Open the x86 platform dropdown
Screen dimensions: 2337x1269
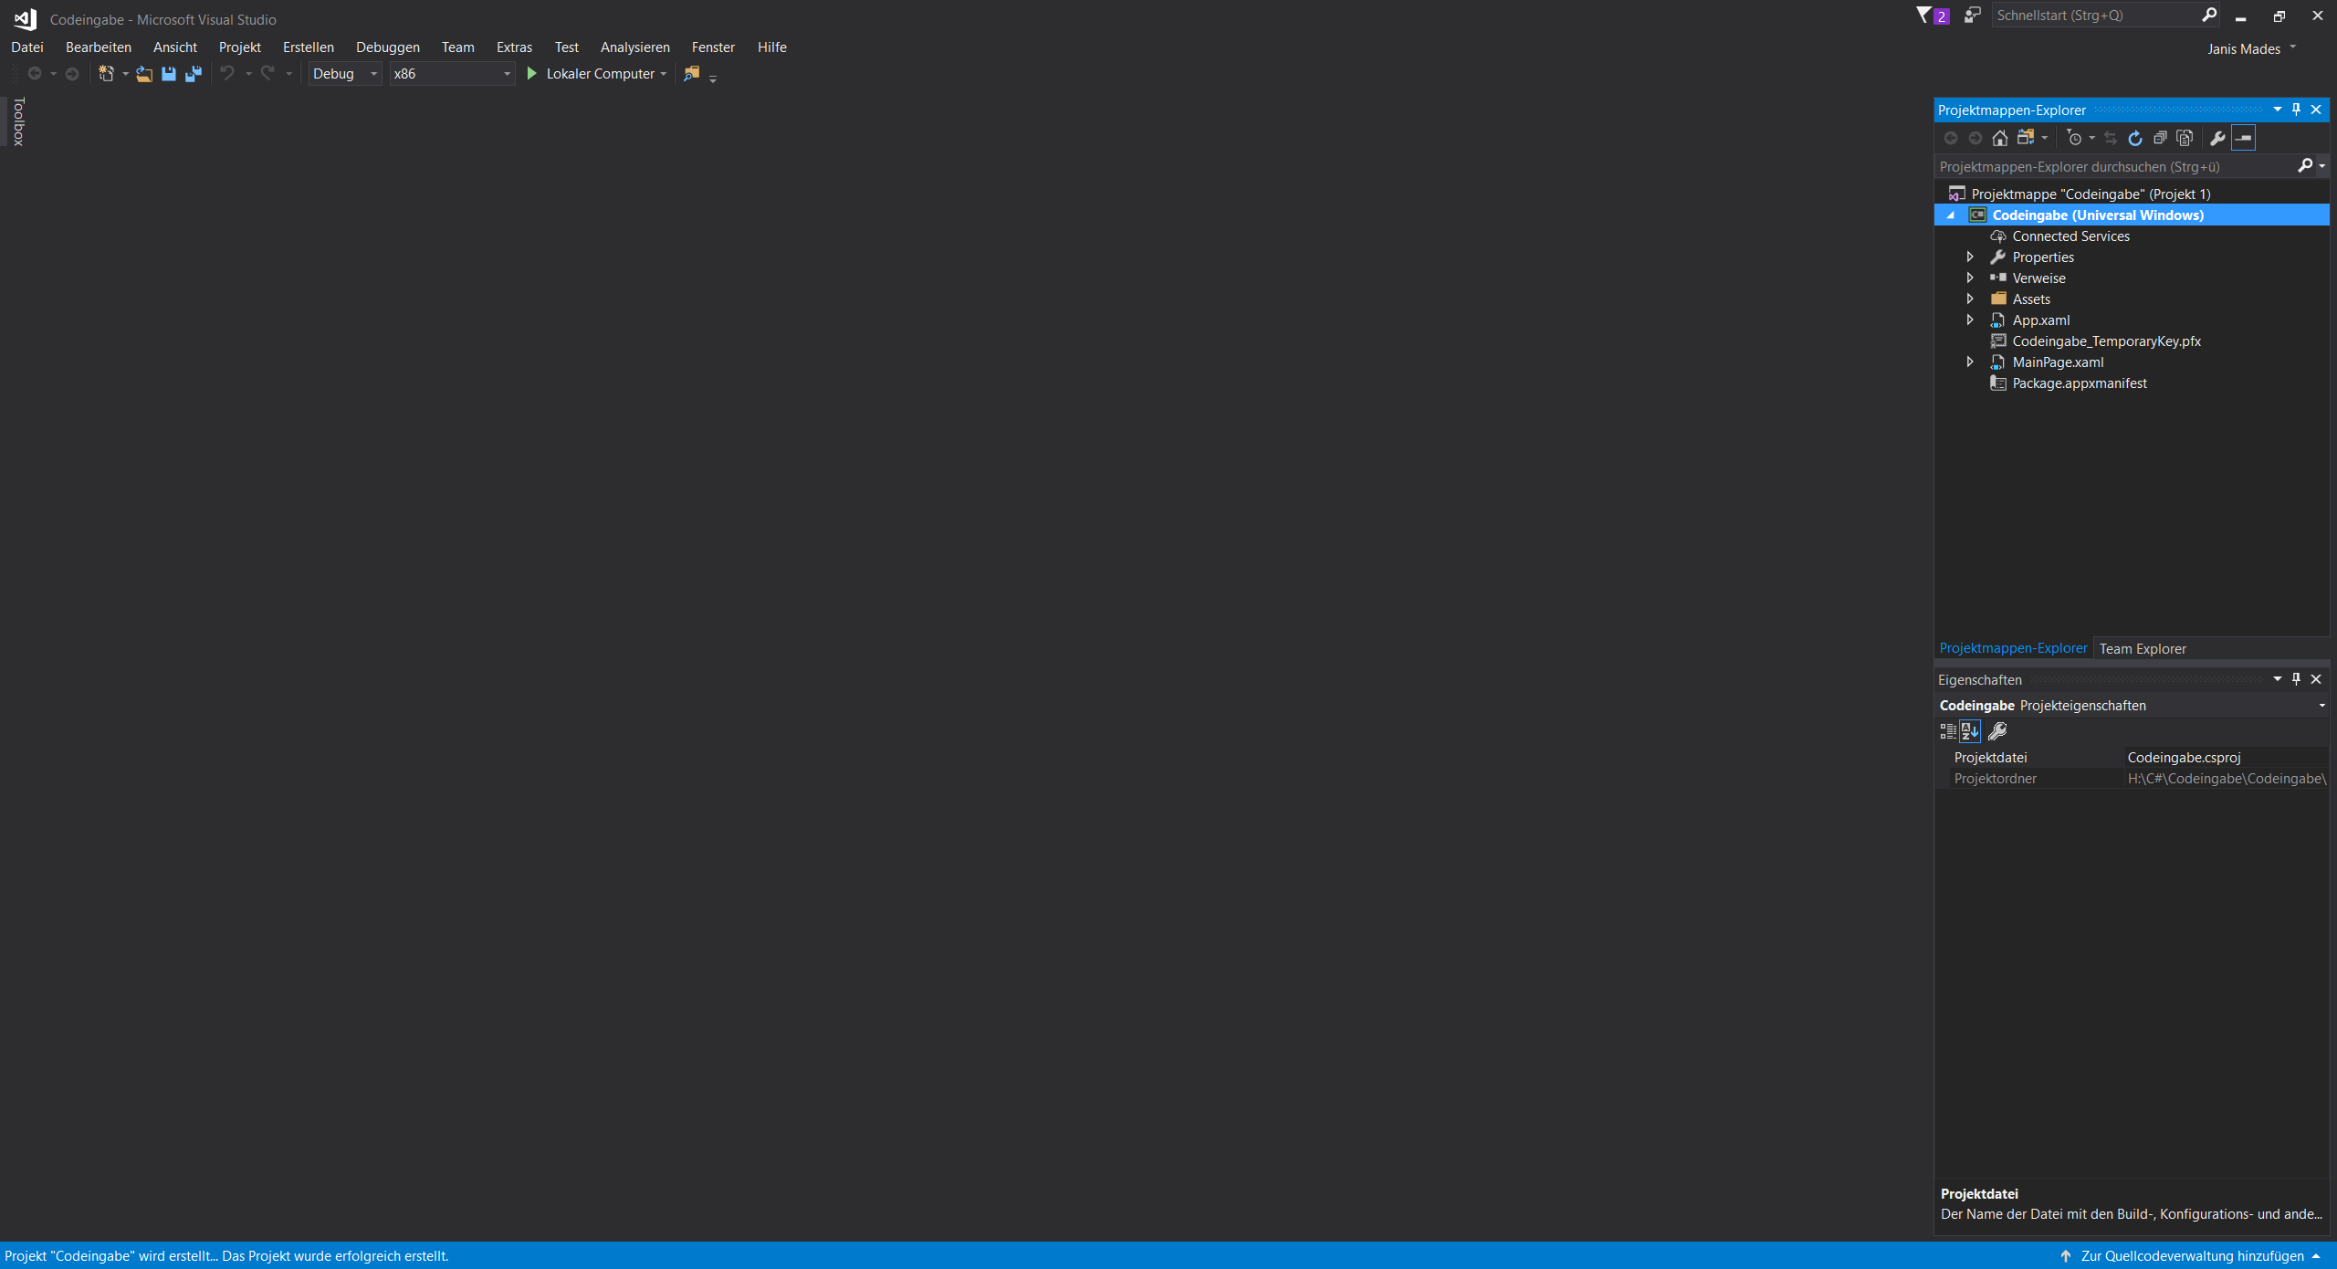(x=452, y=74)
